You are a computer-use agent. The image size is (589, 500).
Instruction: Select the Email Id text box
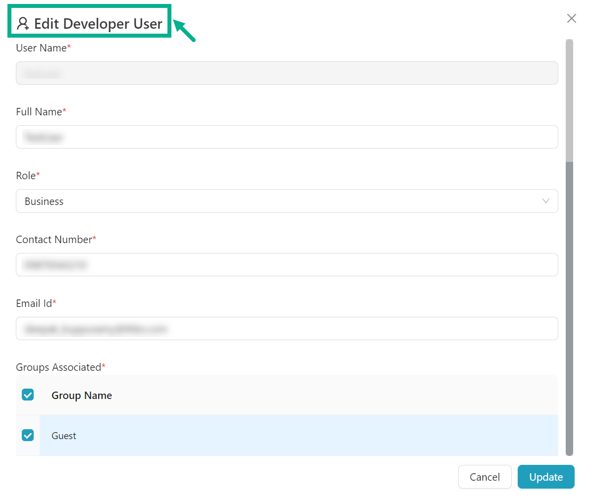(x=286, y=329)
